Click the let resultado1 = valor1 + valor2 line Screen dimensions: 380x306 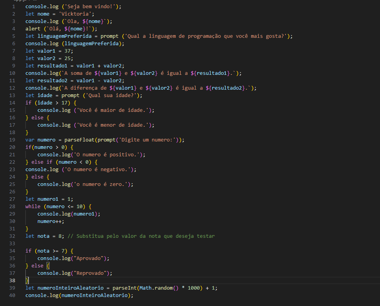[x=75, y=66]
